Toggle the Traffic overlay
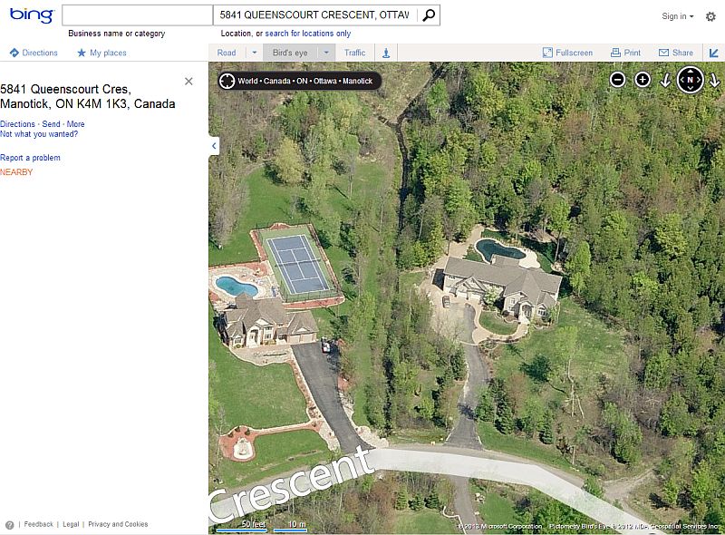This screenshot has height=535, width=725. click(354, 53)
